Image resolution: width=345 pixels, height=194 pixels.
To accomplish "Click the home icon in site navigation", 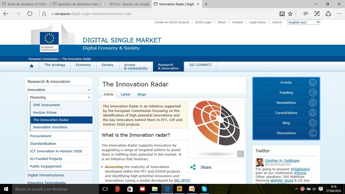I will pos(32,66).
